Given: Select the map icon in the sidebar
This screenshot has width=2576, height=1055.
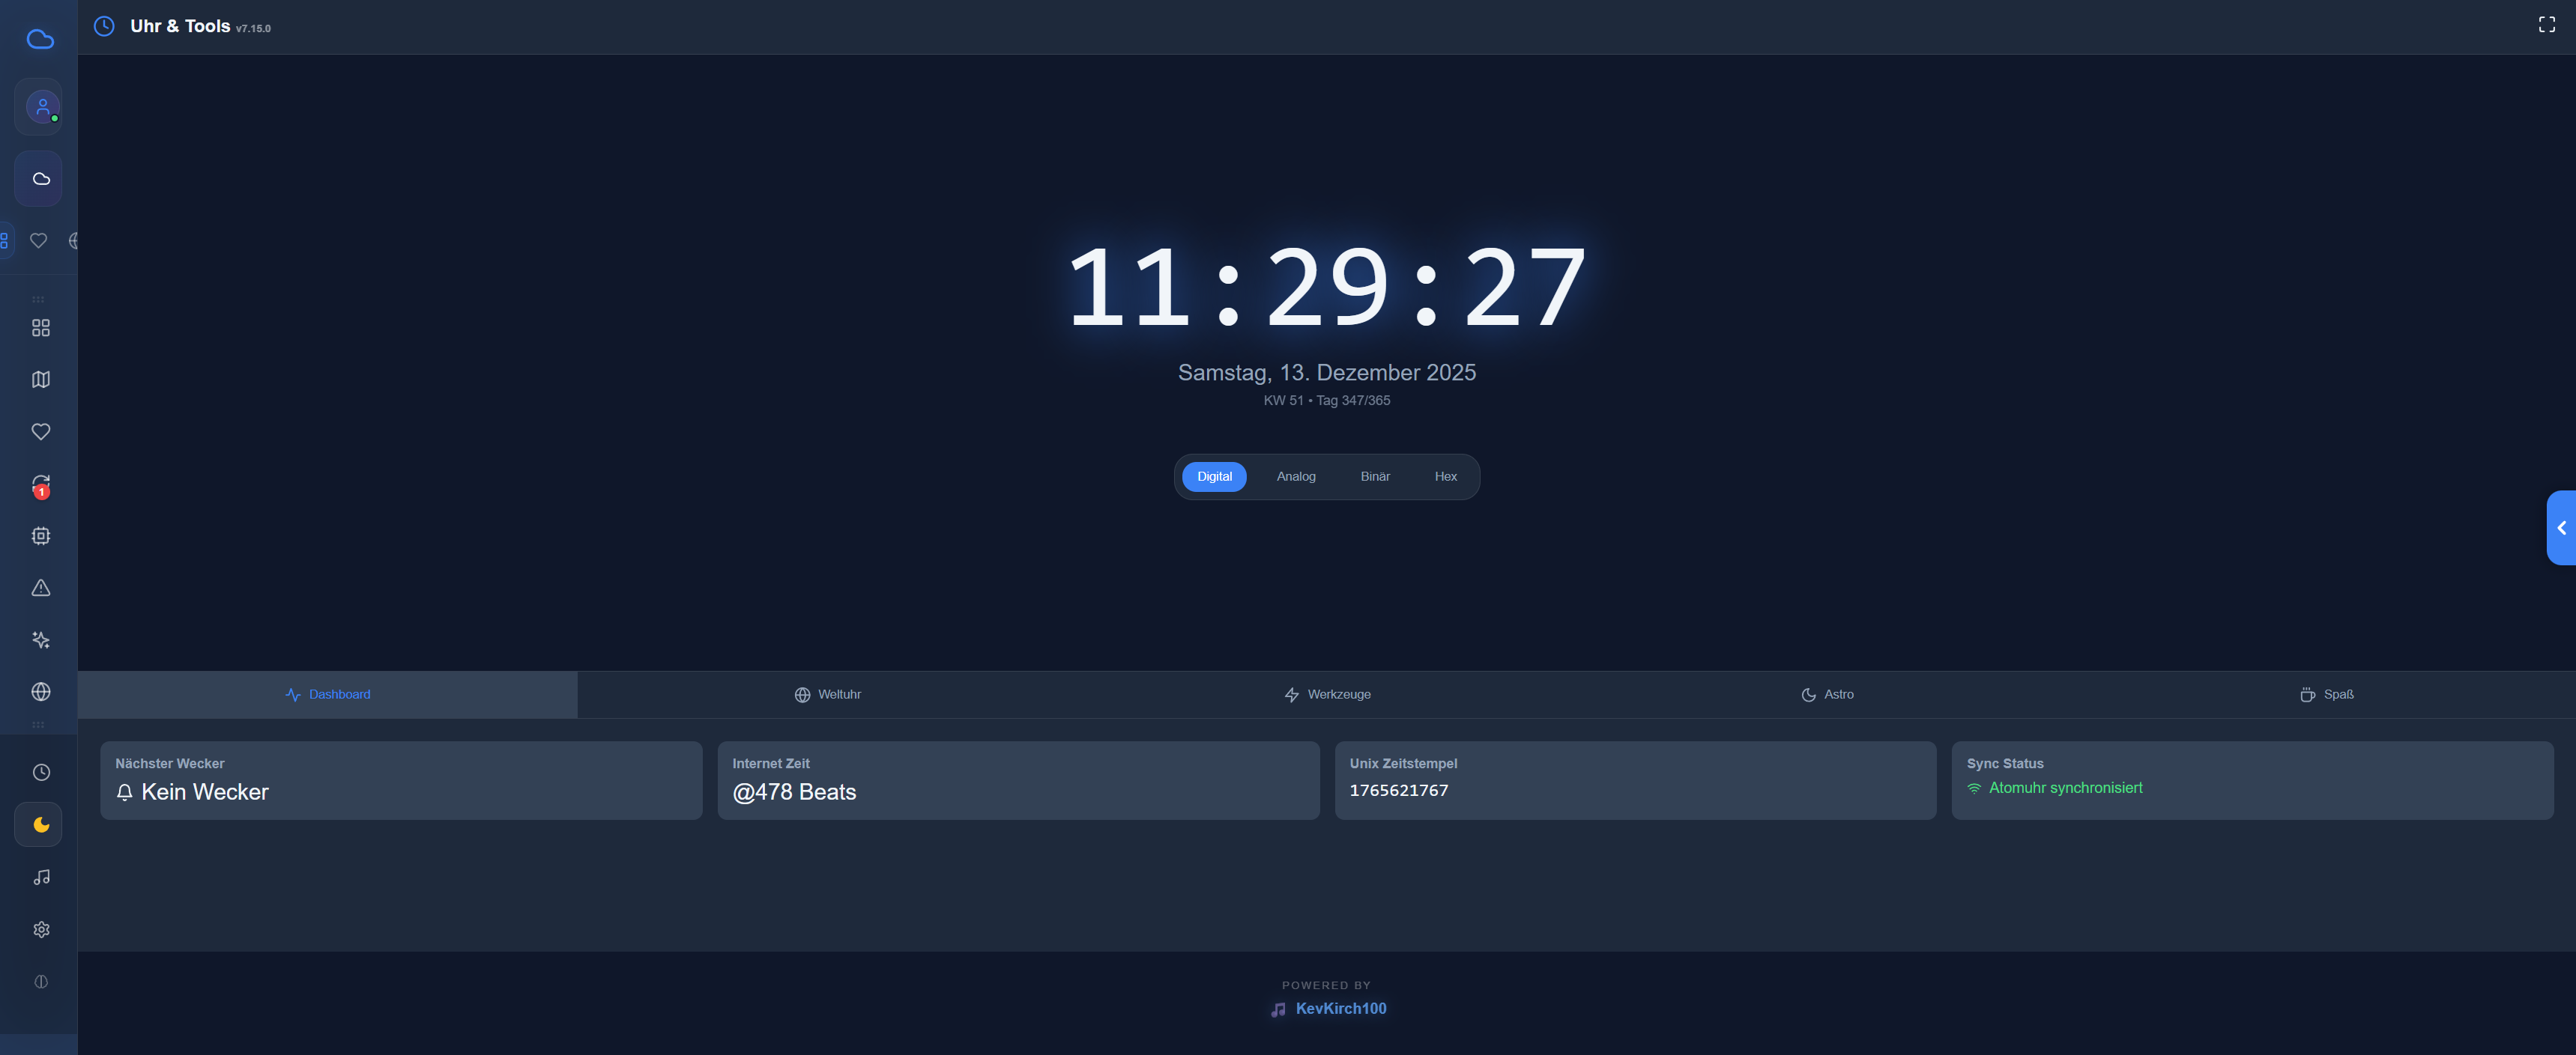Looking at the screenshot, I should click(x=40, y=380).
